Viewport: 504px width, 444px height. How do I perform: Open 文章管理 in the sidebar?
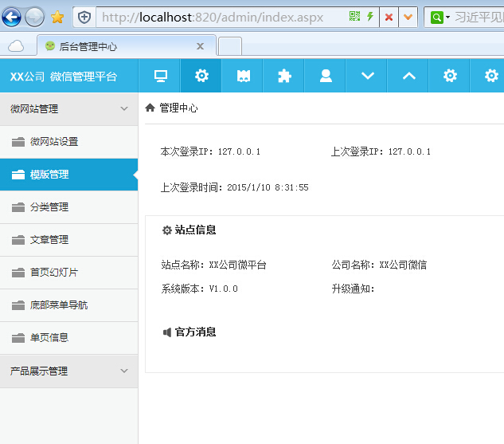tap(68, 240)
